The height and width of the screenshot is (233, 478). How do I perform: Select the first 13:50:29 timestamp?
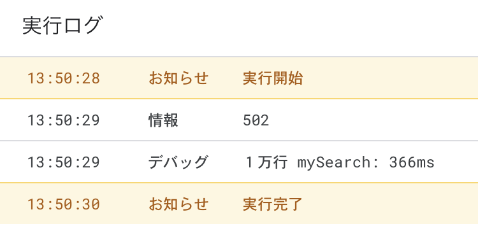coord(64,120)
